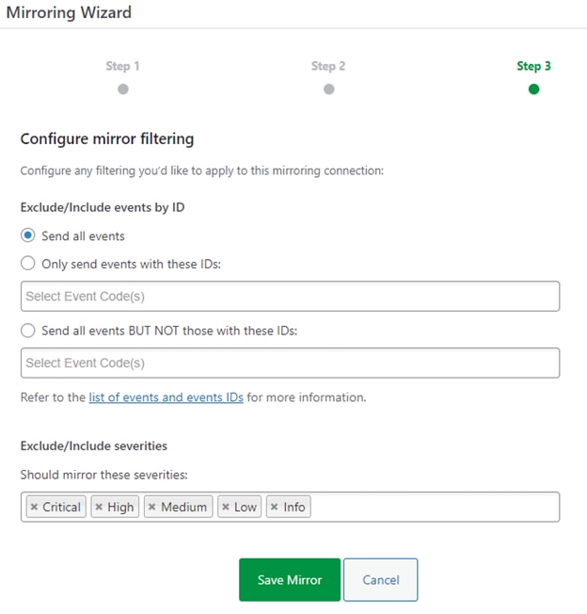Remove the Critical severity tag
The height and width of the screenshot is (614, 587).
coord(34,507)
